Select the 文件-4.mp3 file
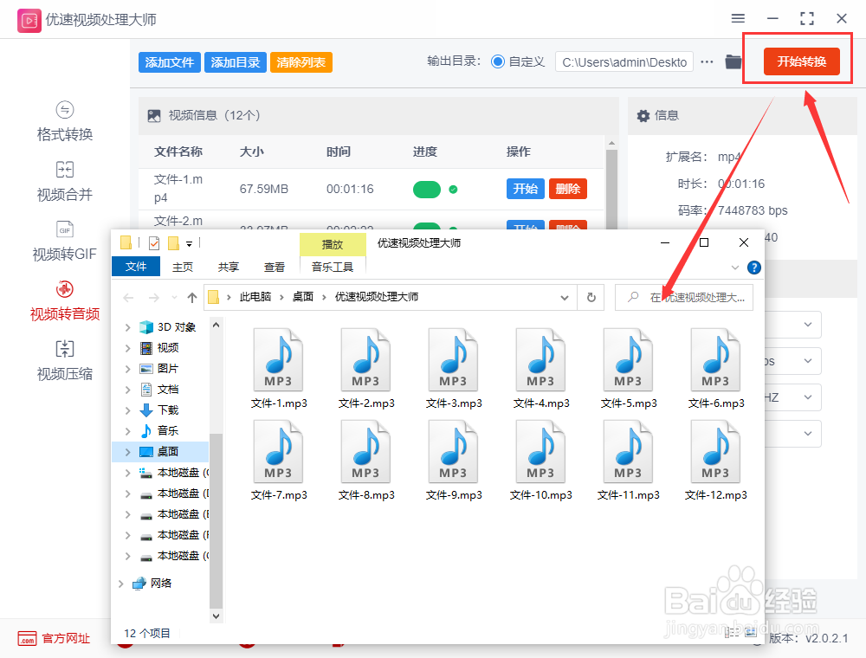866x658 pixels. pyautogui.click(x=540, y=369)
